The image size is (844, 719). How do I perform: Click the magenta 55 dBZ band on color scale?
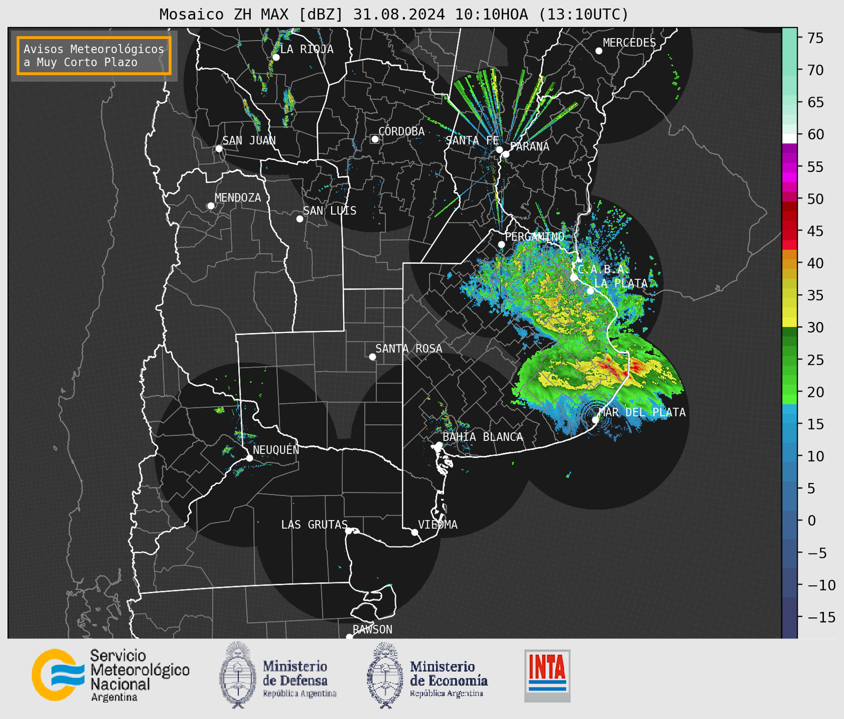pos(789,166)
